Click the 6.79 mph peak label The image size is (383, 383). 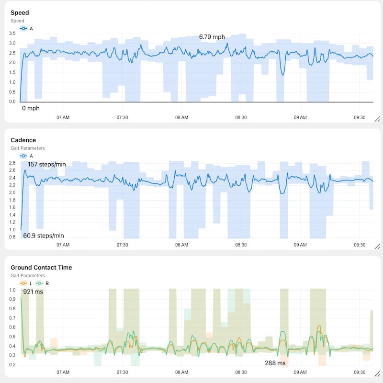pos(212,37)
